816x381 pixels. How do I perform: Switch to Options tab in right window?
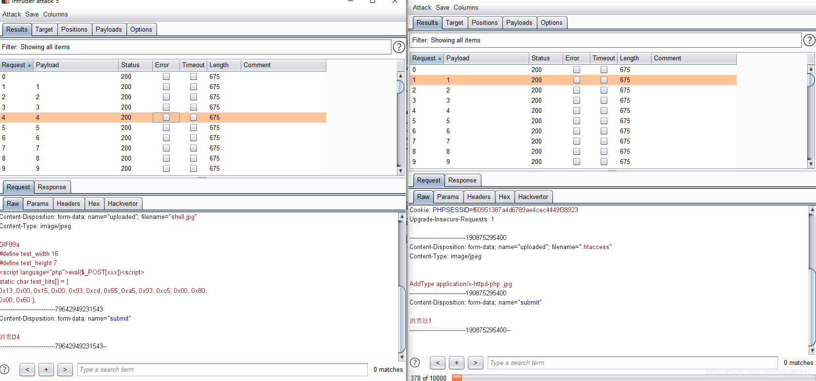click(551, 22)
